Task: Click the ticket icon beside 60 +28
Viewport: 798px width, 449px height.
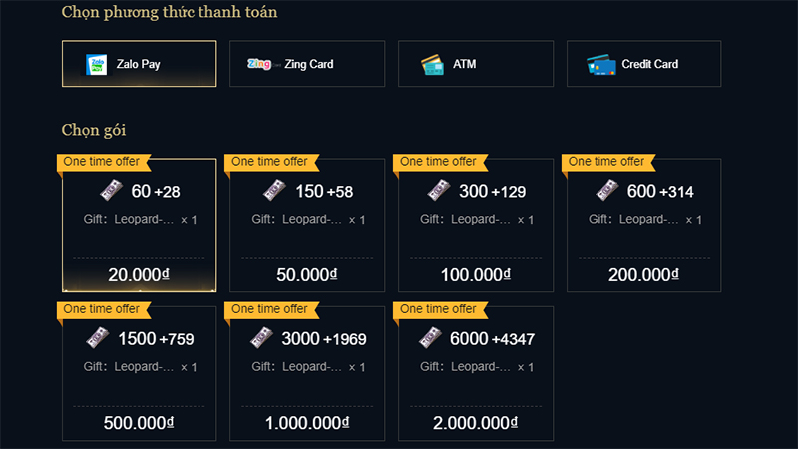Action: [x=111, y=190]
